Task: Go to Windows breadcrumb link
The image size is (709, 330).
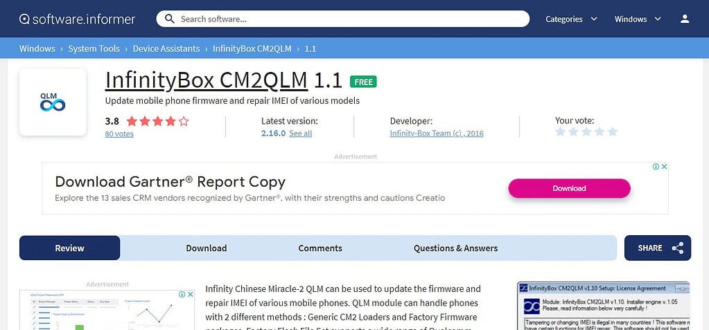Action: [37, 48]
